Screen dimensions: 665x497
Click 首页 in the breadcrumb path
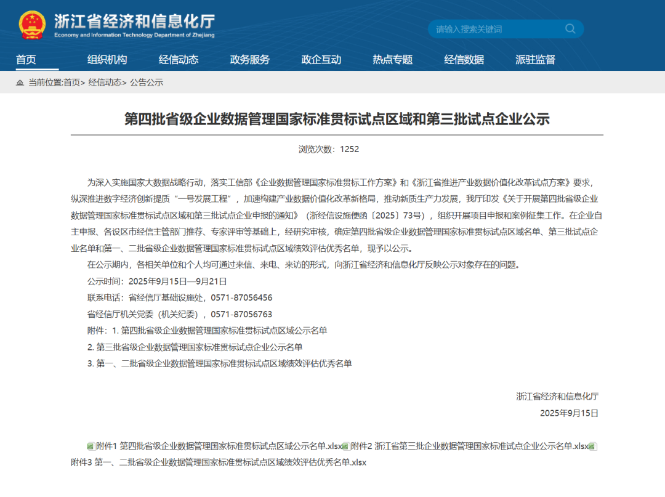[x=72, y=83]
